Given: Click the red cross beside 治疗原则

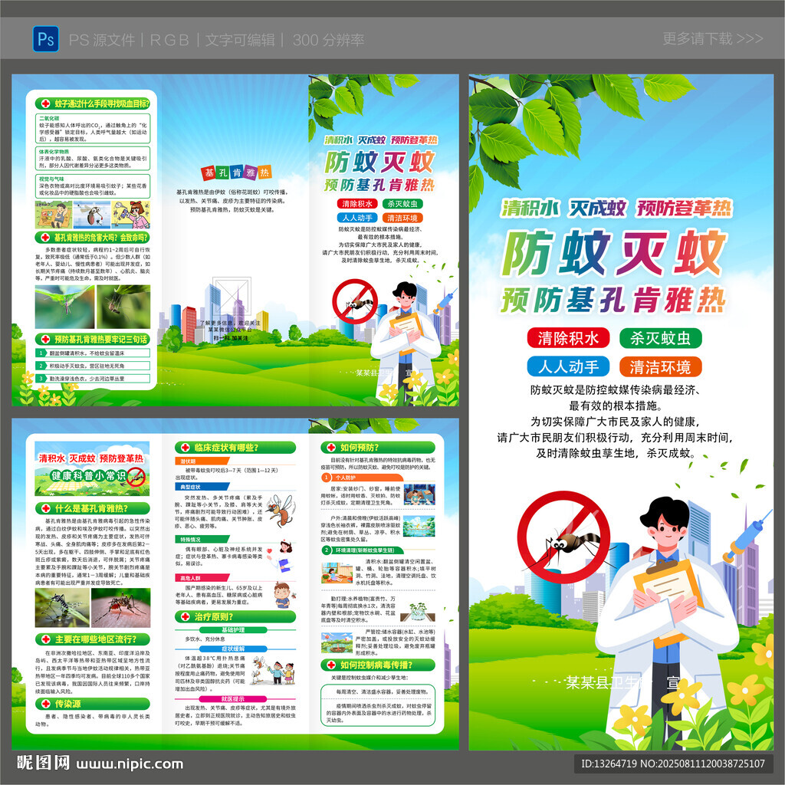Looking at the screenshot, I should (x=185, y=617).
